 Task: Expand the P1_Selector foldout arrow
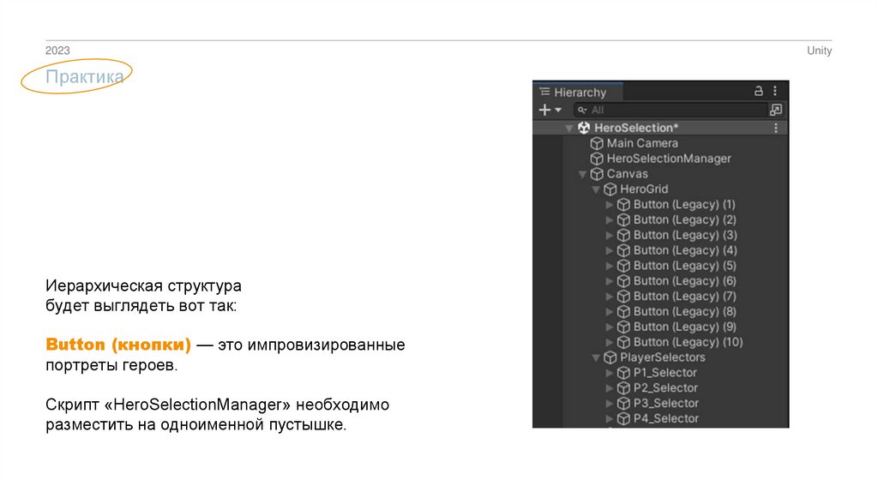click(x=610, y=373)
